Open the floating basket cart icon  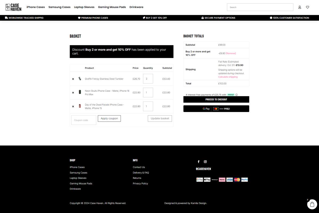312,204
